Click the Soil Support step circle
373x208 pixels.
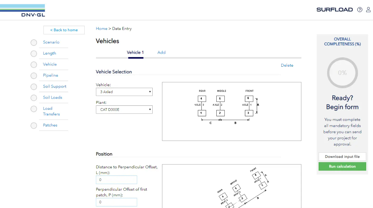point(34,87)
